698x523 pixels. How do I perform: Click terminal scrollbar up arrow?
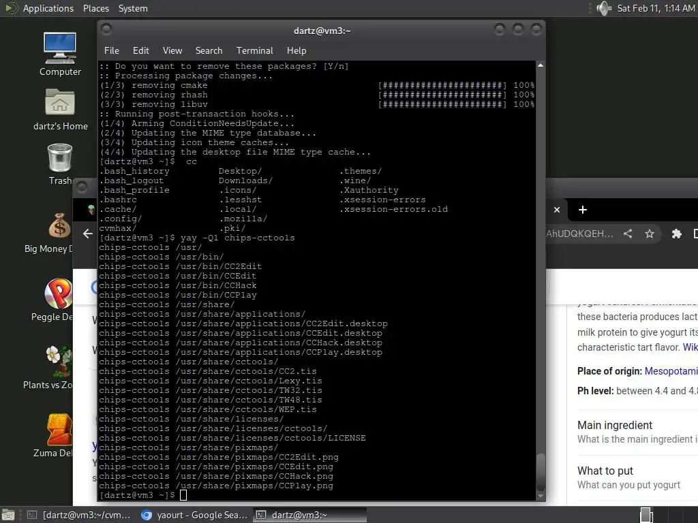pyautogui.click(x=541, y=65)
